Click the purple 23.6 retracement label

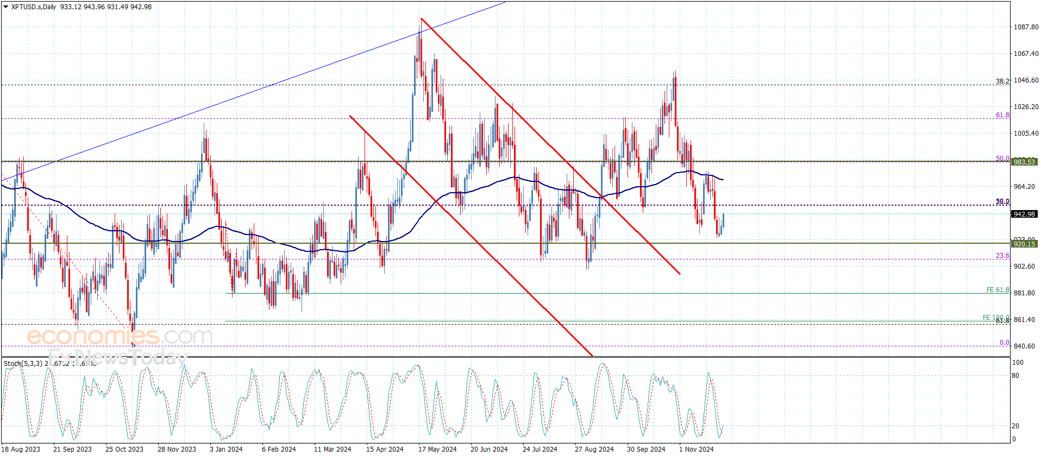click(x=1002, y=256)
